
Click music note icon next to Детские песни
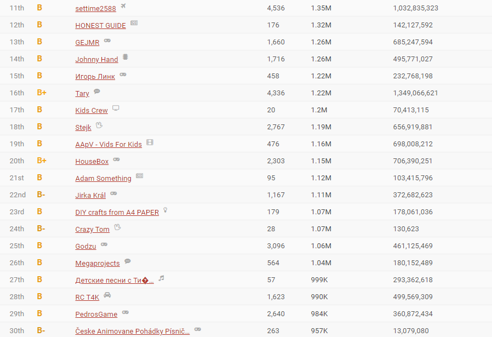tap(161, 278)
